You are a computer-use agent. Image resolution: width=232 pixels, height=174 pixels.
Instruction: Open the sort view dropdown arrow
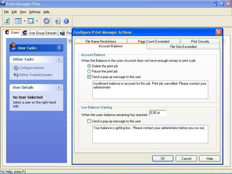click(37, 21)
